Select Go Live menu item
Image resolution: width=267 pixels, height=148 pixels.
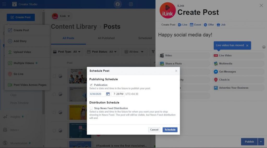click(x=27, y=74)
